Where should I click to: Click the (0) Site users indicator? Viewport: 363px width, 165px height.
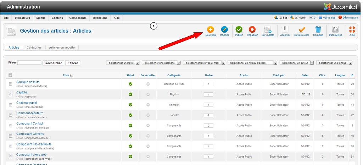(281, 18)
